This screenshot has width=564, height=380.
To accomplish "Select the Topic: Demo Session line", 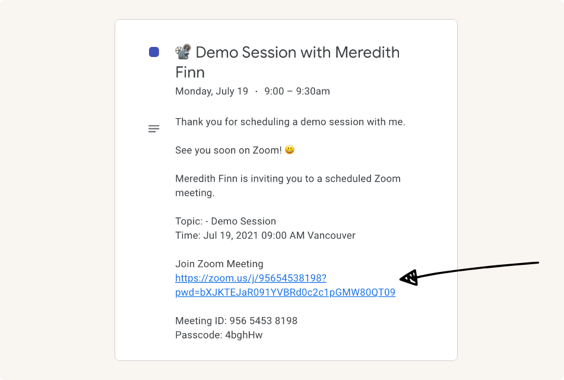I will click(226, 221).
